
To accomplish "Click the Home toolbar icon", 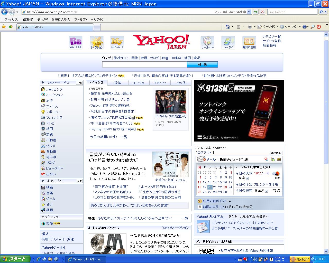I will [x=227, y=27].
